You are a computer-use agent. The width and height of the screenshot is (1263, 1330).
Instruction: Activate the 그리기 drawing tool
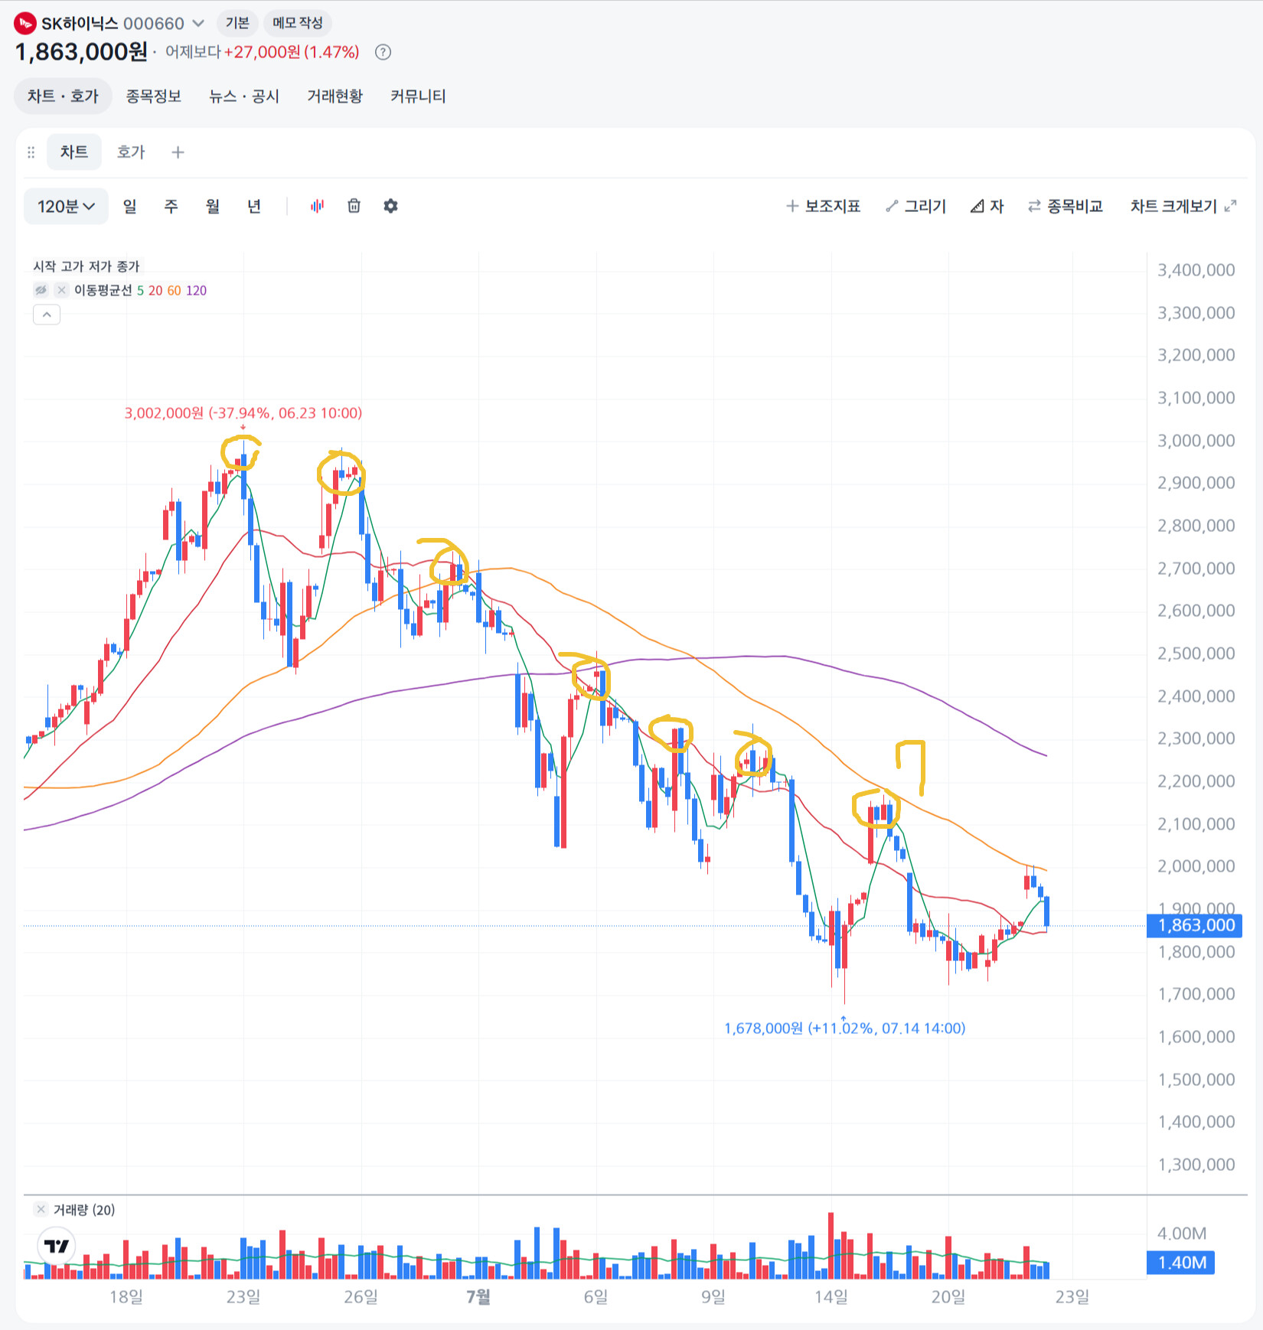916,207
